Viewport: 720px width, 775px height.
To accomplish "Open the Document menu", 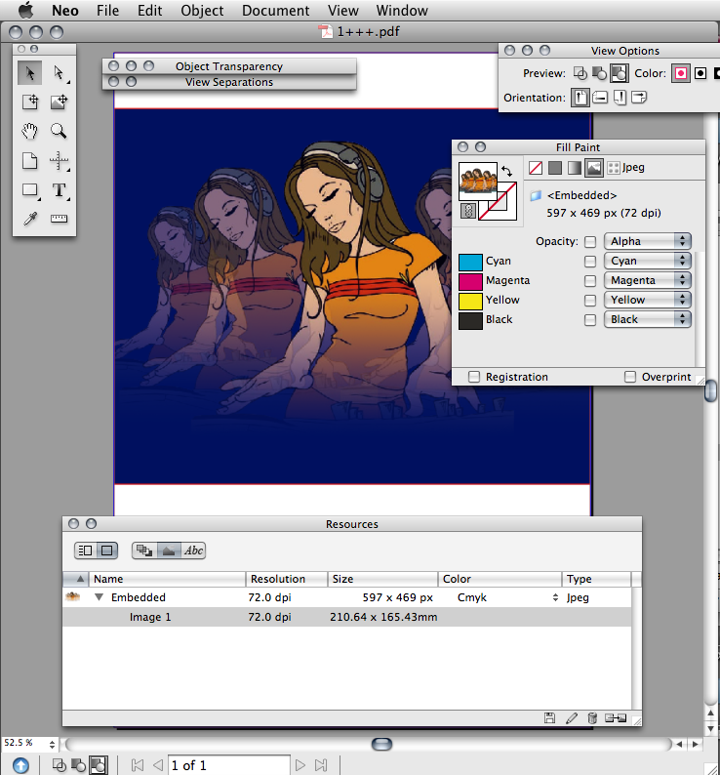I will click(x=276, y=11).
